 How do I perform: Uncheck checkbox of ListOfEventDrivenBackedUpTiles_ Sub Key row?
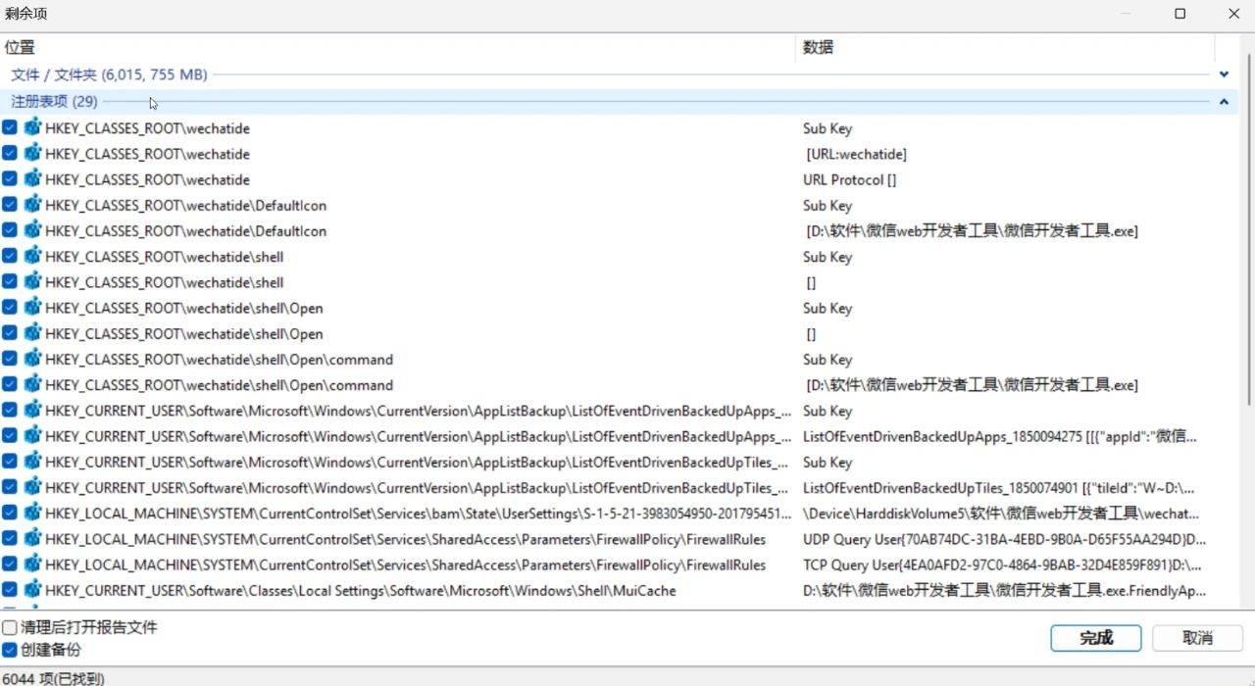(x=10, y=462)
